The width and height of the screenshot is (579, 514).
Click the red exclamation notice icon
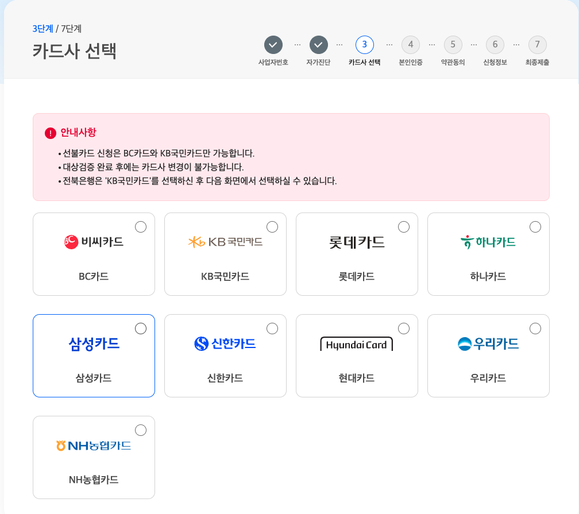click(51, 133)
